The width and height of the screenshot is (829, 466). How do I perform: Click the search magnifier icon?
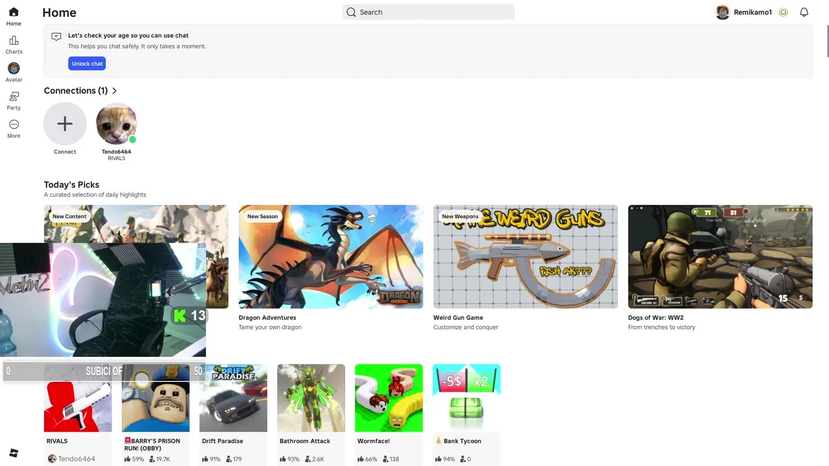(351, 12)
